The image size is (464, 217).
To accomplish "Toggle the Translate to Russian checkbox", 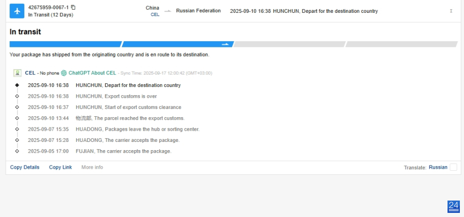I will [453, 167].
